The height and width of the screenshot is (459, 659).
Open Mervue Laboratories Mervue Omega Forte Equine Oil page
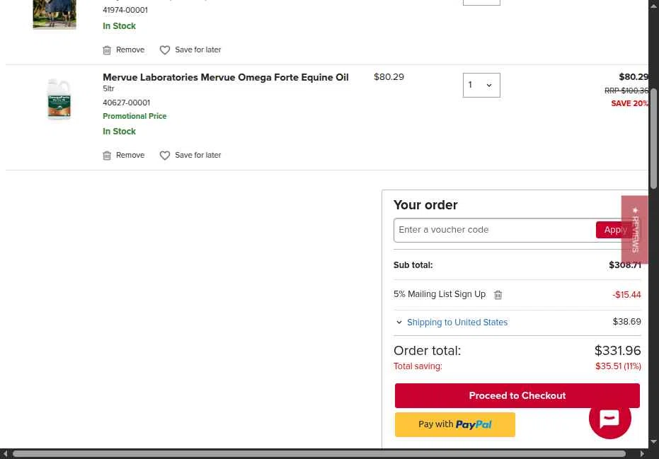click(226, 77)
